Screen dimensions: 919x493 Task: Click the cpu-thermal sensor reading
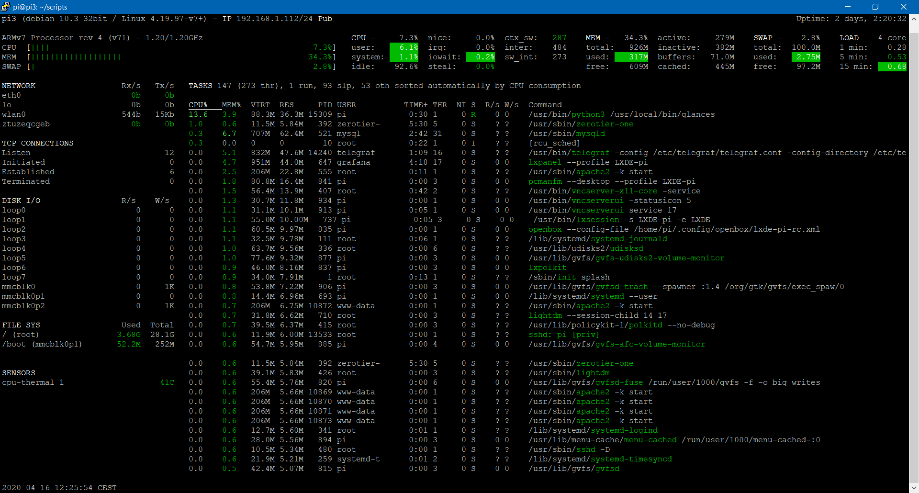point(168,382)
